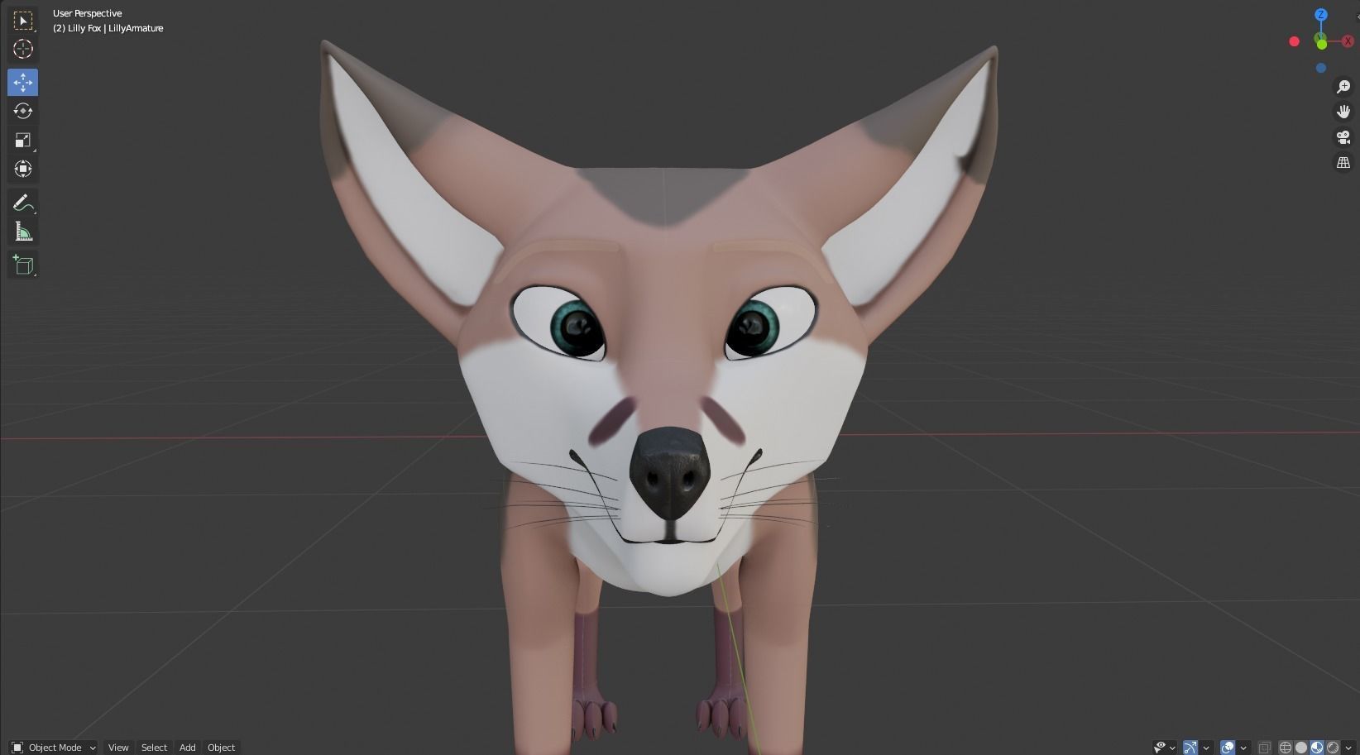The height and width of the screenshot is (755, 1360).
Task: Click the pan hand viewport control
Action: point(1343,112)
